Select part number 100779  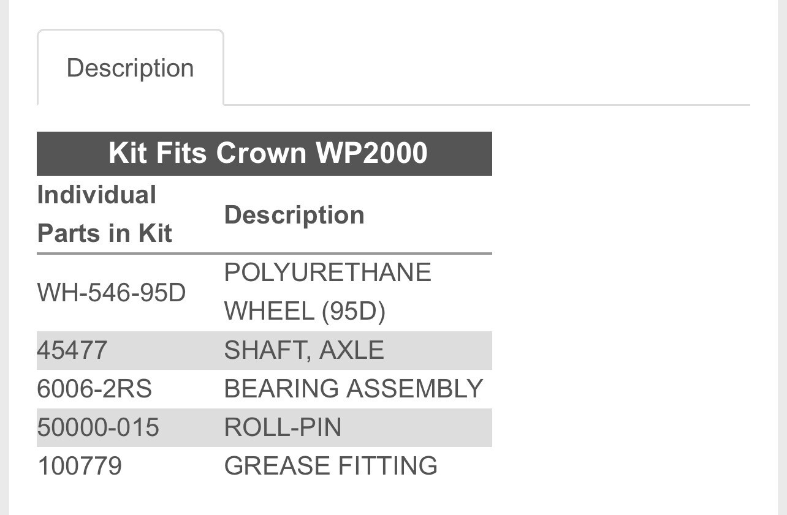[80, 465]
